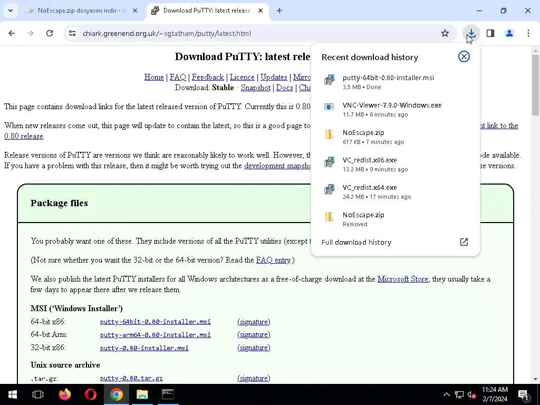
Task: Open VC_redist.x86.exe download entry
Action: click(395, 165)
